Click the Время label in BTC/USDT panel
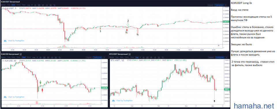Screen dimensions: 277x109 (111, 57)
